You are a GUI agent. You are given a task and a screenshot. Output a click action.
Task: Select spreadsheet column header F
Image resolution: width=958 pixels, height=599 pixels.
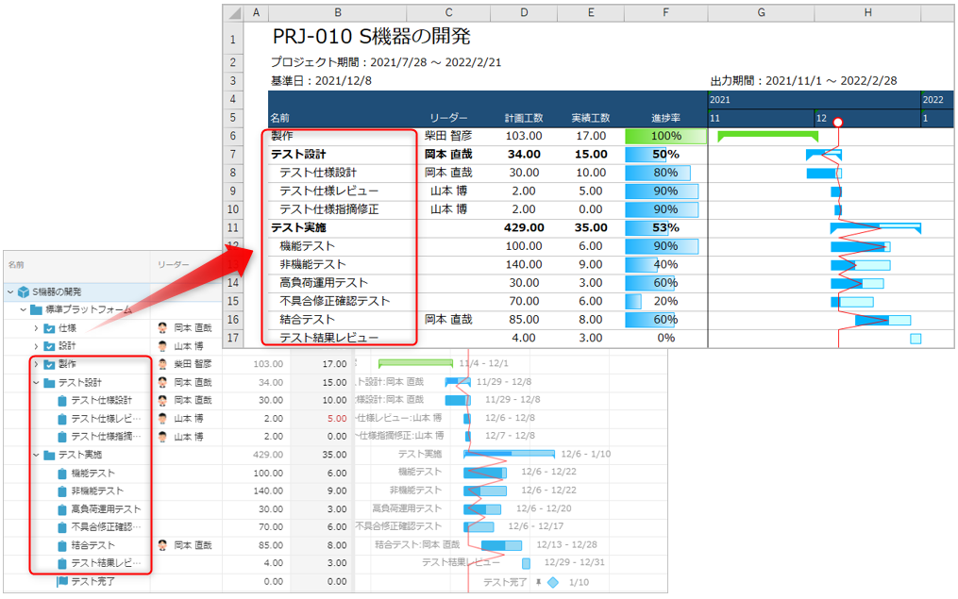(665, 12)
